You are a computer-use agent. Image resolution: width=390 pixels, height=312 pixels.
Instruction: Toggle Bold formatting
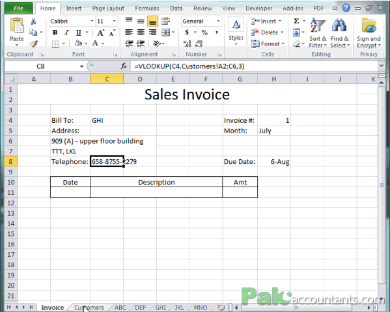click(55, 32)
